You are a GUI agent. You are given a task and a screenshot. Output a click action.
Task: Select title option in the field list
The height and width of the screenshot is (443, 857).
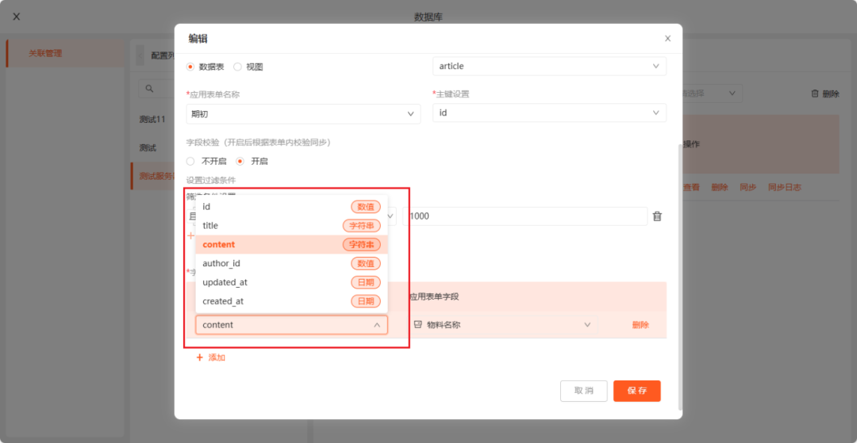click(x=291, y=225)
